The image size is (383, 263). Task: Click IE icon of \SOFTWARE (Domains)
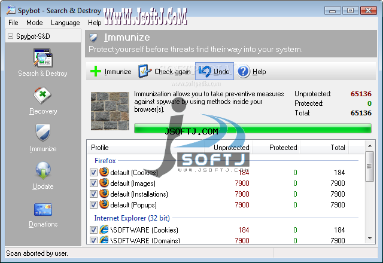coord(104,240)
